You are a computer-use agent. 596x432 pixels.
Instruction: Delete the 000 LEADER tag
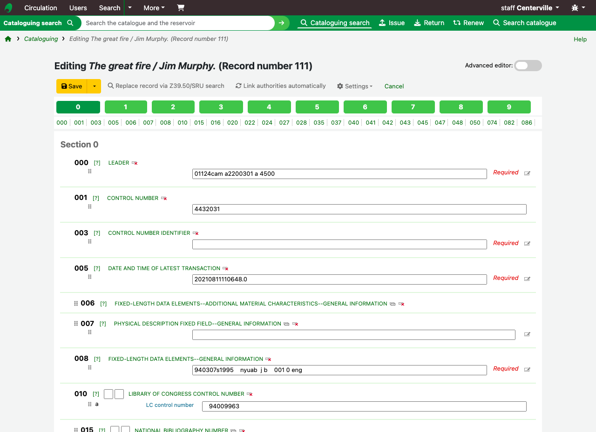click(135, 163)
